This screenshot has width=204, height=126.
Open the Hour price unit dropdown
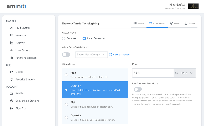coord(185,73)
